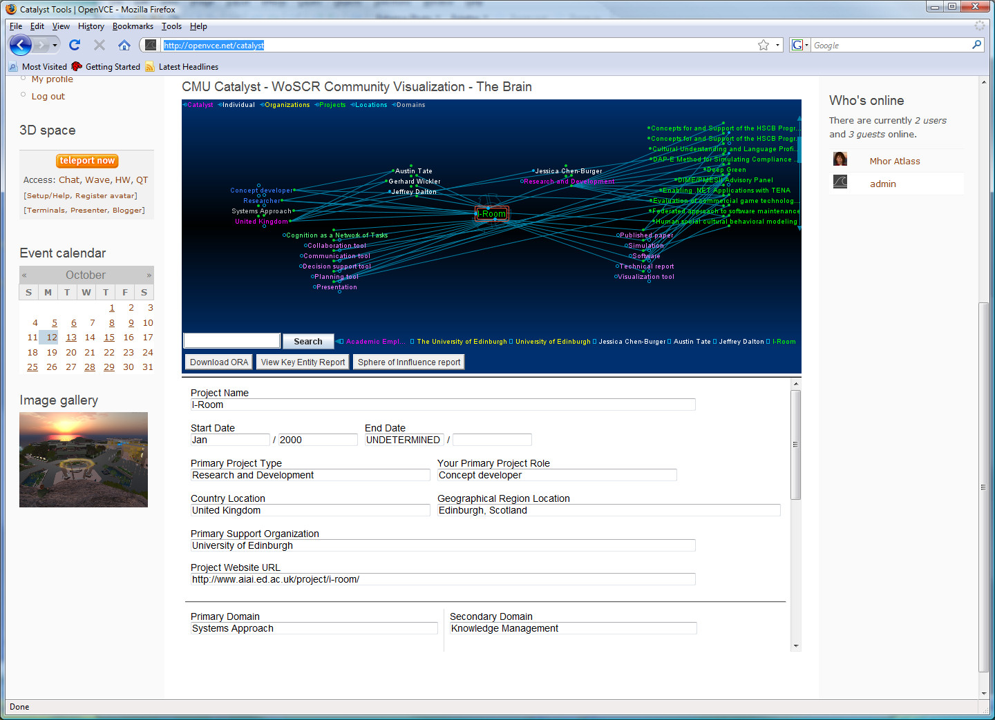Toggle the Projects legend filter
995x720 pixels.
click(330, 105)
